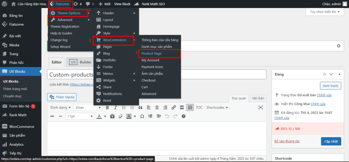
Task: Click the fullscreen distraction-free writing icon
Action: [x=261, y=108]
